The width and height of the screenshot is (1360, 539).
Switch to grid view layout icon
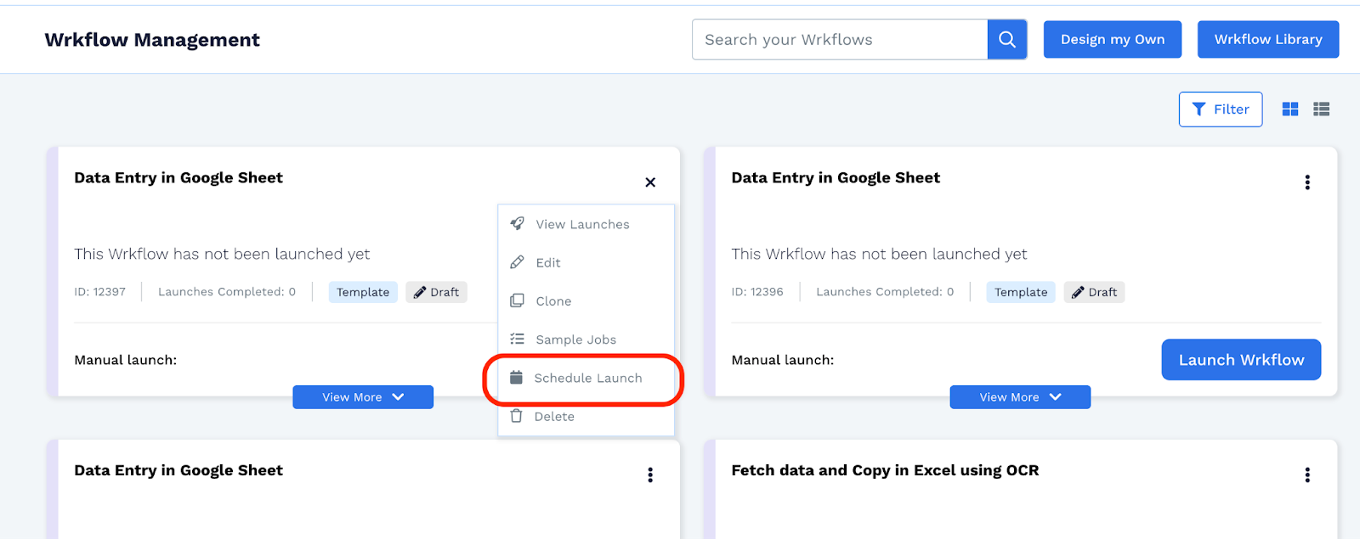coord(1290,109)
